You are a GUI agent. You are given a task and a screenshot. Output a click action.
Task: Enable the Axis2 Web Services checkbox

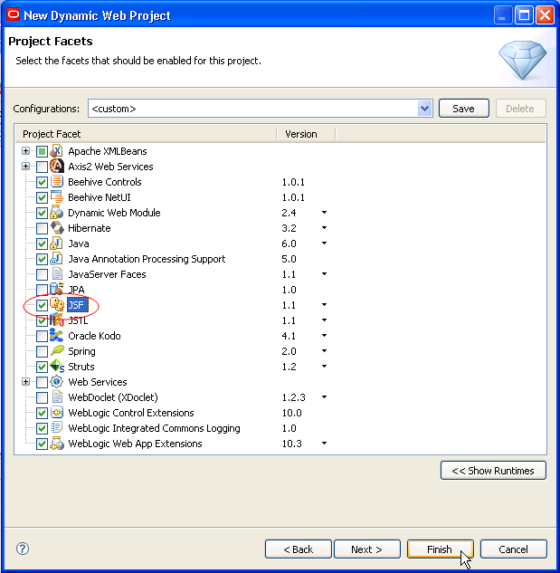42,167
